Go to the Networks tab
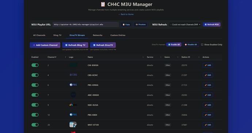 pos(98,35)
